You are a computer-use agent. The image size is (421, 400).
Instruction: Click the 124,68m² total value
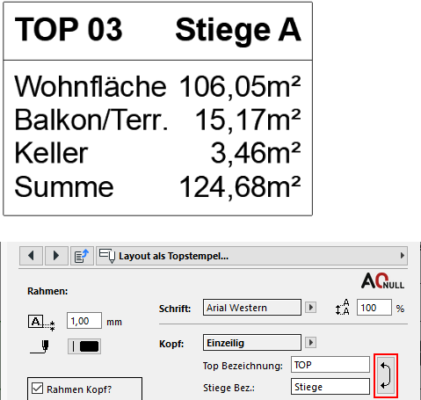[240, 187]
